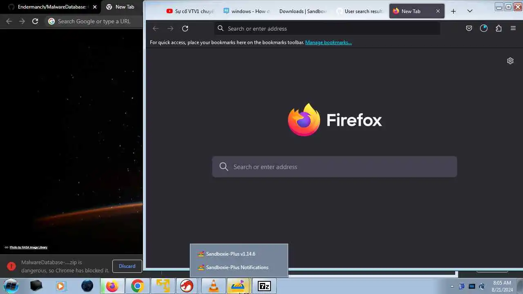
Task: Switch to the User search results tab
Action: point(360,11)
